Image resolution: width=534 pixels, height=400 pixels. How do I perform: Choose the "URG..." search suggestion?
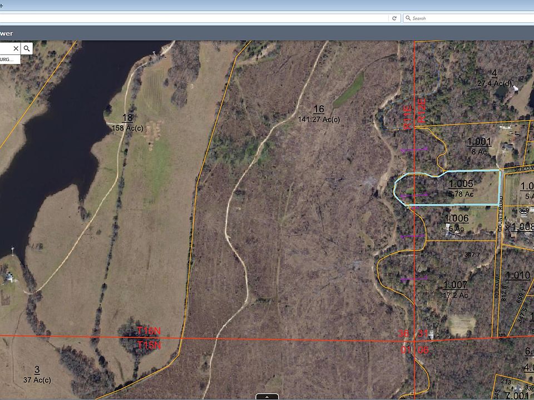pos(9,59)
